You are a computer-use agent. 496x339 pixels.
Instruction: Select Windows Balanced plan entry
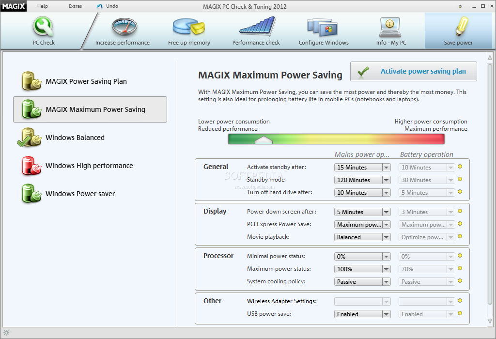pyautogui.click(x=90, y=138)
